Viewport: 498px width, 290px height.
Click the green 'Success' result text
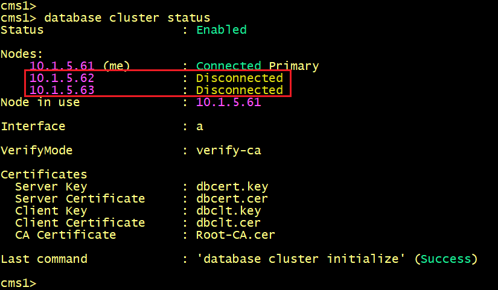(446, 259)
